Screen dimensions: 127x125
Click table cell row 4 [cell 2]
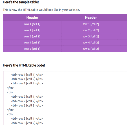click(91, 43)
